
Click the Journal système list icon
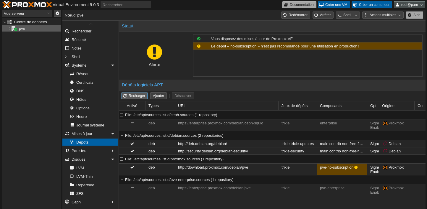pyautogui.click(x=72, y=125)
